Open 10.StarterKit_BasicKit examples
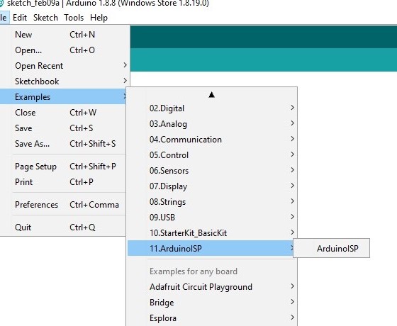The width and height of the screenshot is (397, 326). (212, 233)
